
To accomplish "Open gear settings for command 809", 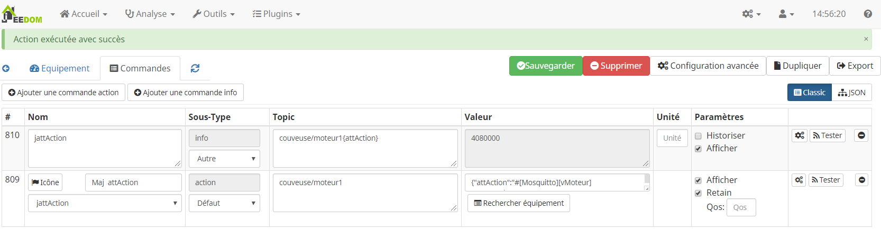I will coord(799,180).
